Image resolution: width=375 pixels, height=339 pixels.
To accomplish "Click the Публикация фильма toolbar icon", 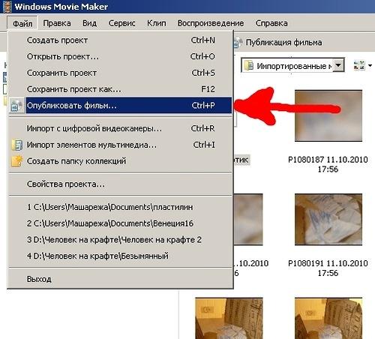I will point(238,43).
